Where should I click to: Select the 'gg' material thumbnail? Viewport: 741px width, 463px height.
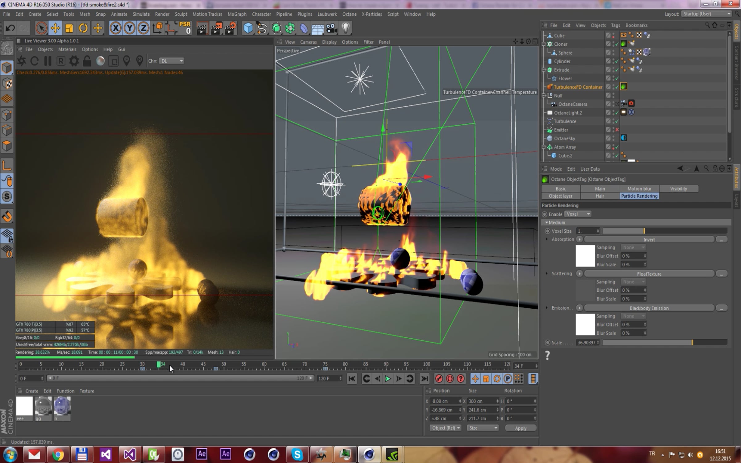[x=43, y=406]
